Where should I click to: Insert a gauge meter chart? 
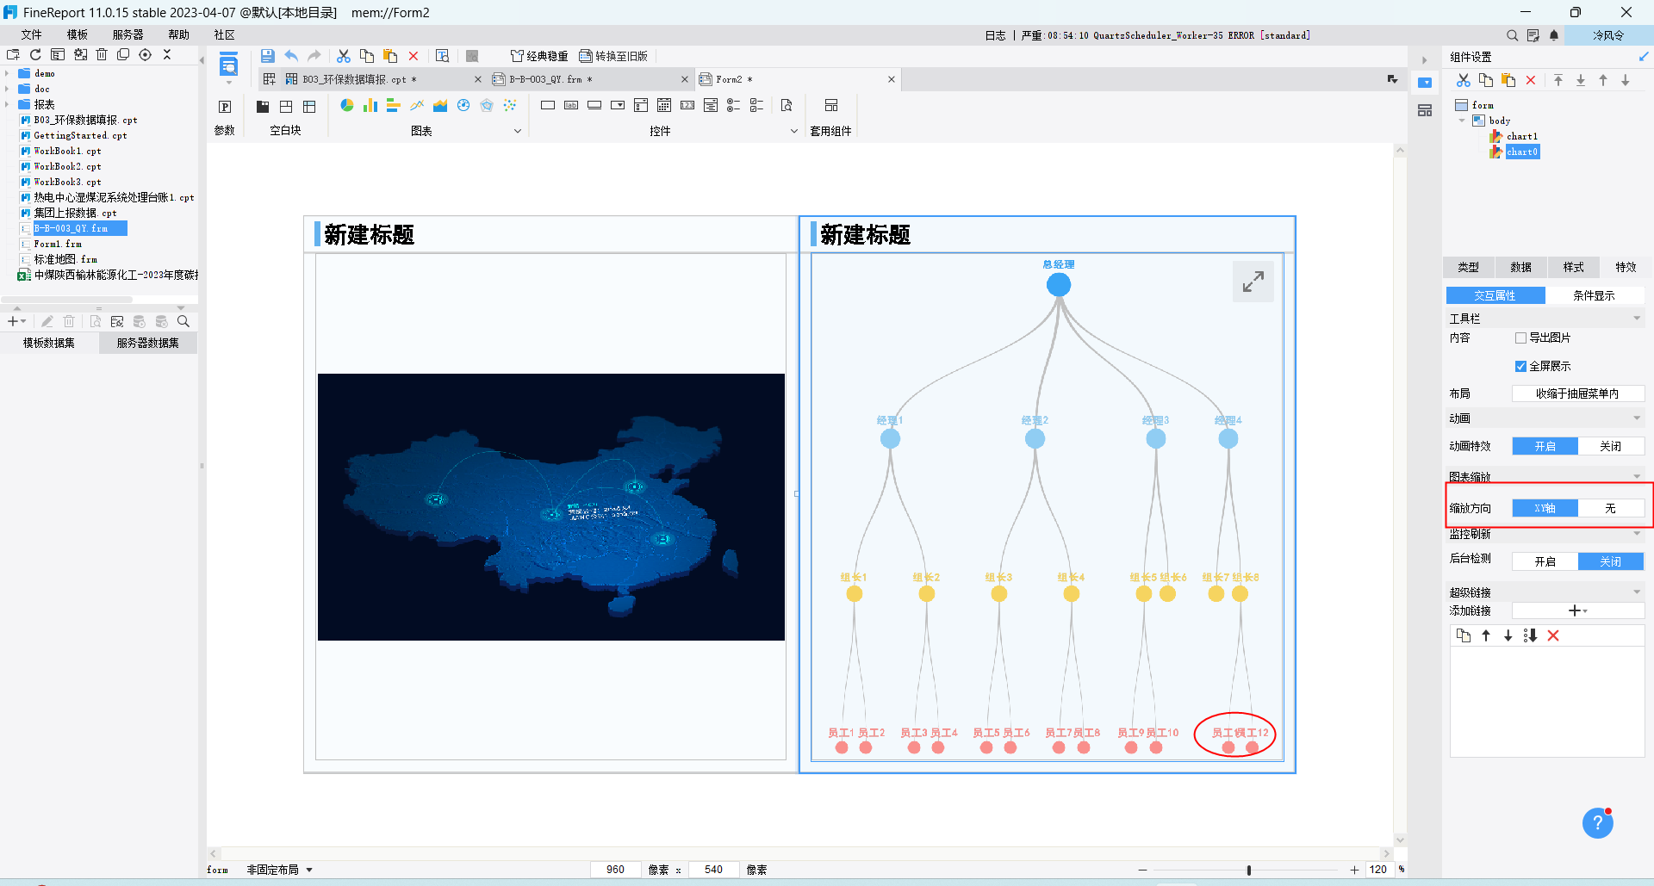coord(463,105)
